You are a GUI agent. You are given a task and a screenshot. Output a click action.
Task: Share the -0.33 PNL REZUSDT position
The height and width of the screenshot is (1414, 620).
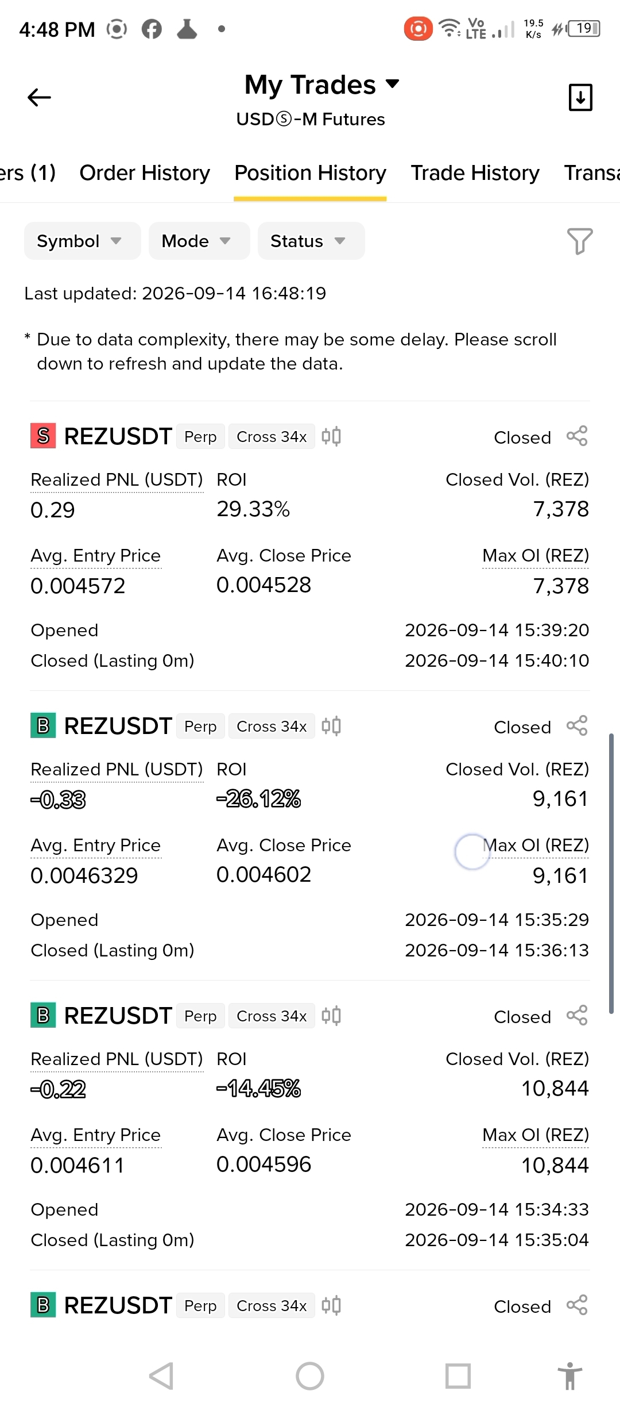tap(577, 725)
